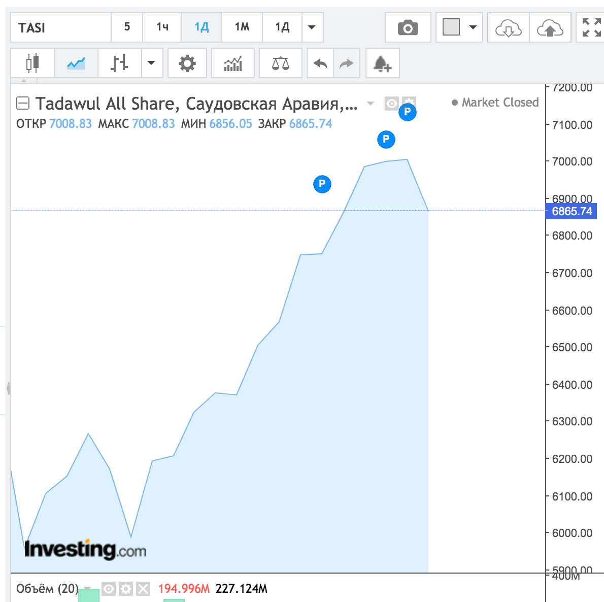604x602 pixels.
Task: Undo the last chart action
Action: (x=320, y=63)
